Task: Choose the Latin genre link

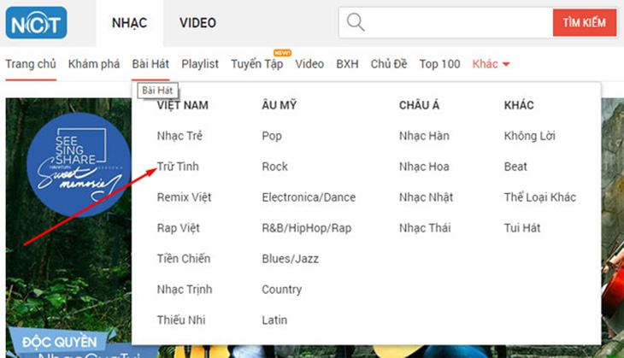Action: tap(274, 320)
